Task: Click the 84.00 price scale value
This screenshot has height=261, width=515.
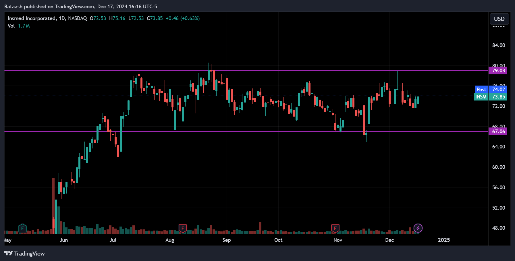Action: point(499,45)
